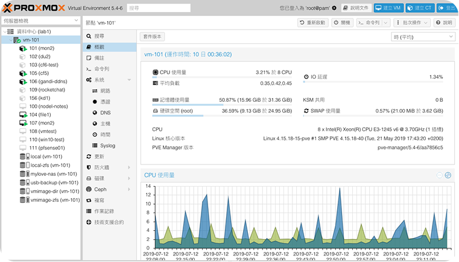
Task: Open the 伺服器檢視 view dropdown
Action: click(40, 20)
